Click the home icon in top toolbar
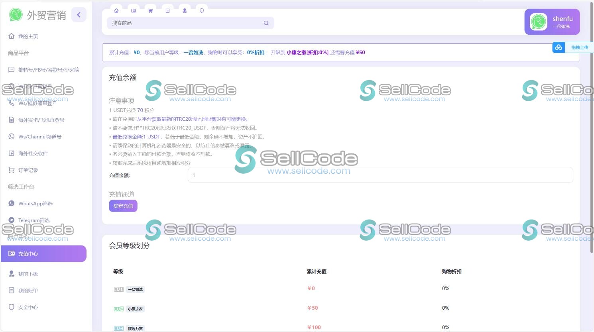594x332 pixels. [116, 11]
